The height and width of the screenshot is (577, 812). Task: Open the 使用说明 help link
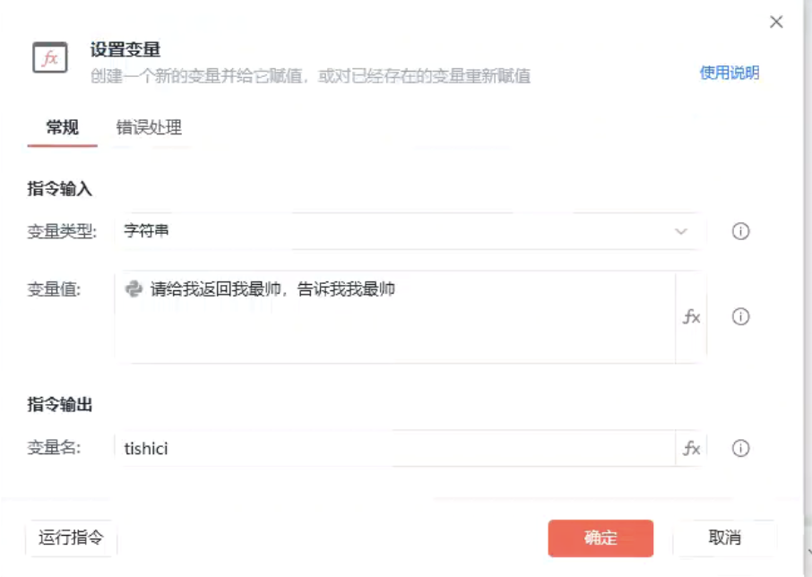(729, 73)
